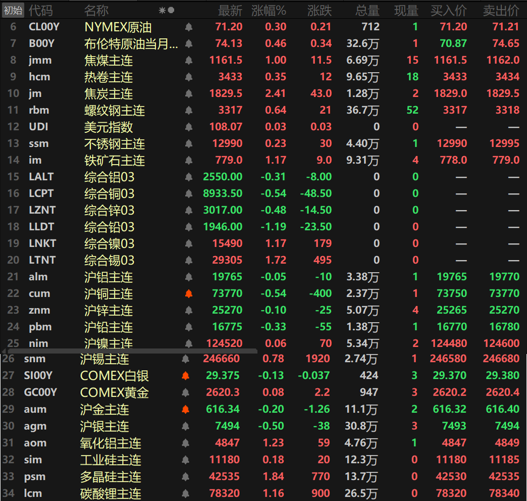Toggle the orange alert bell for 沪金主连
Screen dimensions: 527x501
click(x=185, y=409)
